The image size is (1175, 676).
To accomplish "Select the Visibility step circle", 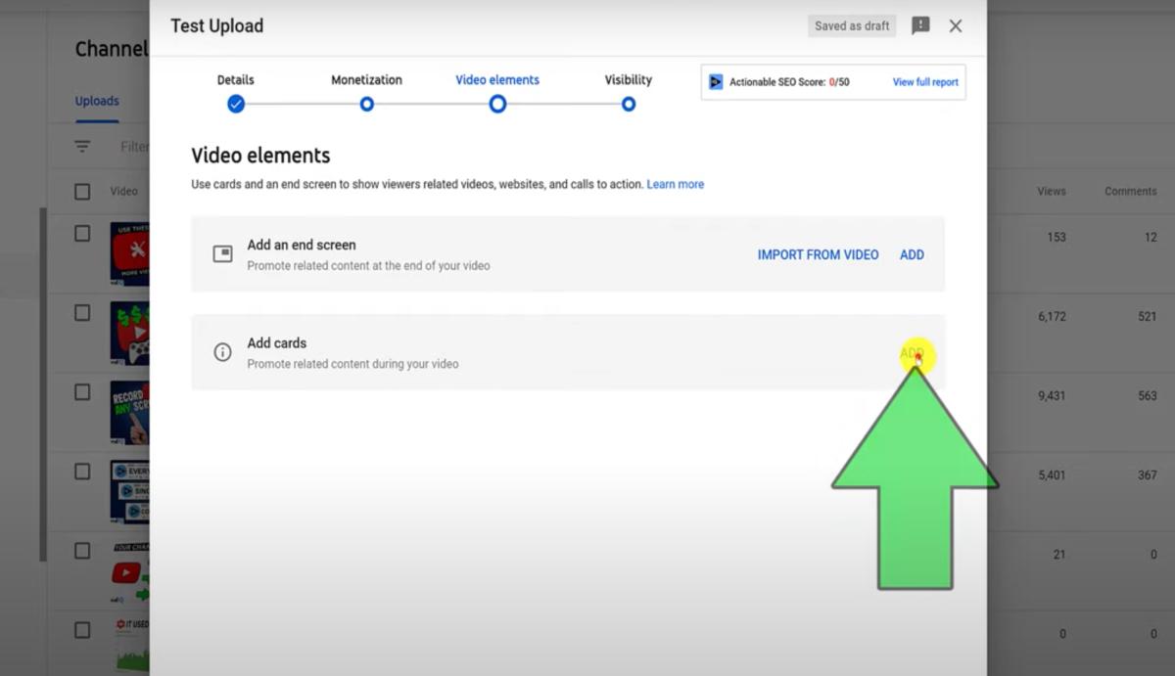I will [x=628, y=104].
